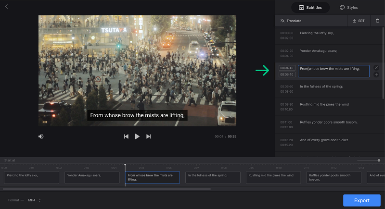Click the 00:06.60 timestamp in list
The width and height of the screenshot is (385, 209).
pyautogui.click(x=286, y=86)
